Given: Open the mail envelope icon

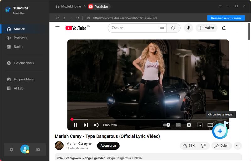Looking at the screenshot, I should pyautogui.click(x=38, y=149).
